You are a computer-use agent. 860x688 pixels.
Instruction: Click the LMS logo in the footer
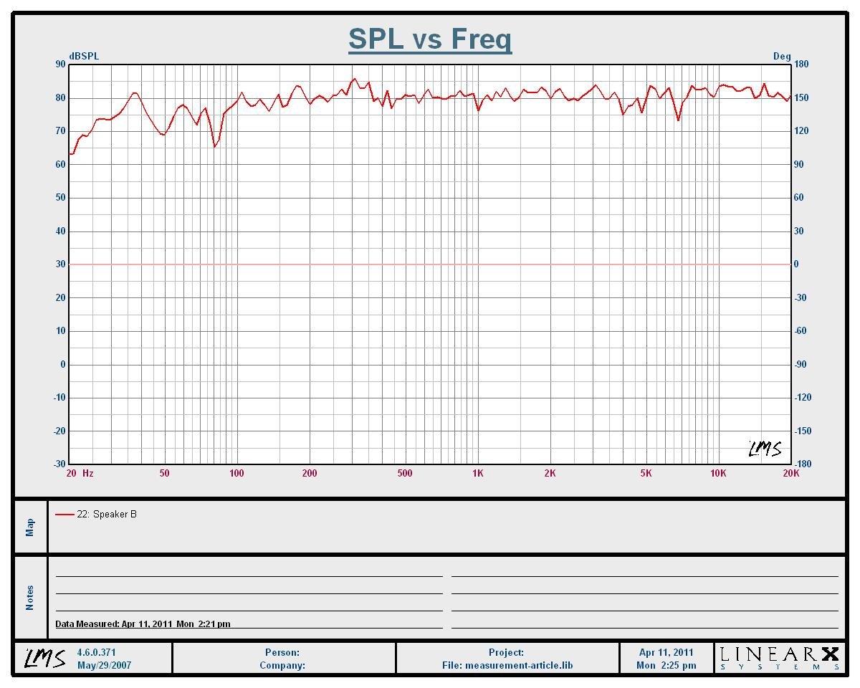pyautogui.click(x=45, y=658)
